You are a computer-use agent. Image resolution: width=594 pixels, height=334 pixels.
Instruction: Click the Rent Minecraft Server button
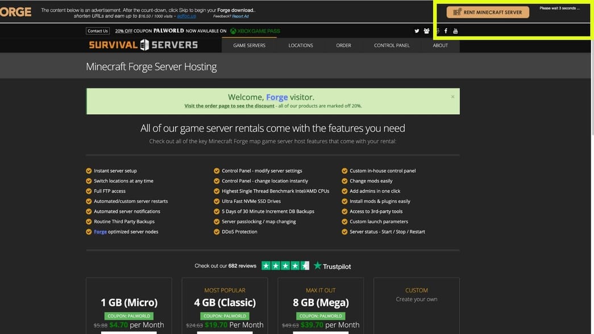(487, 12)
